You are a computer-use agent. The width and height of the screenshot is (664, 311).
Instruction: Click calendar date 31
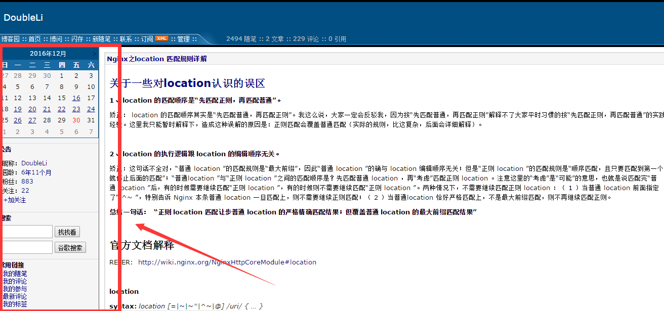point(91,120)
